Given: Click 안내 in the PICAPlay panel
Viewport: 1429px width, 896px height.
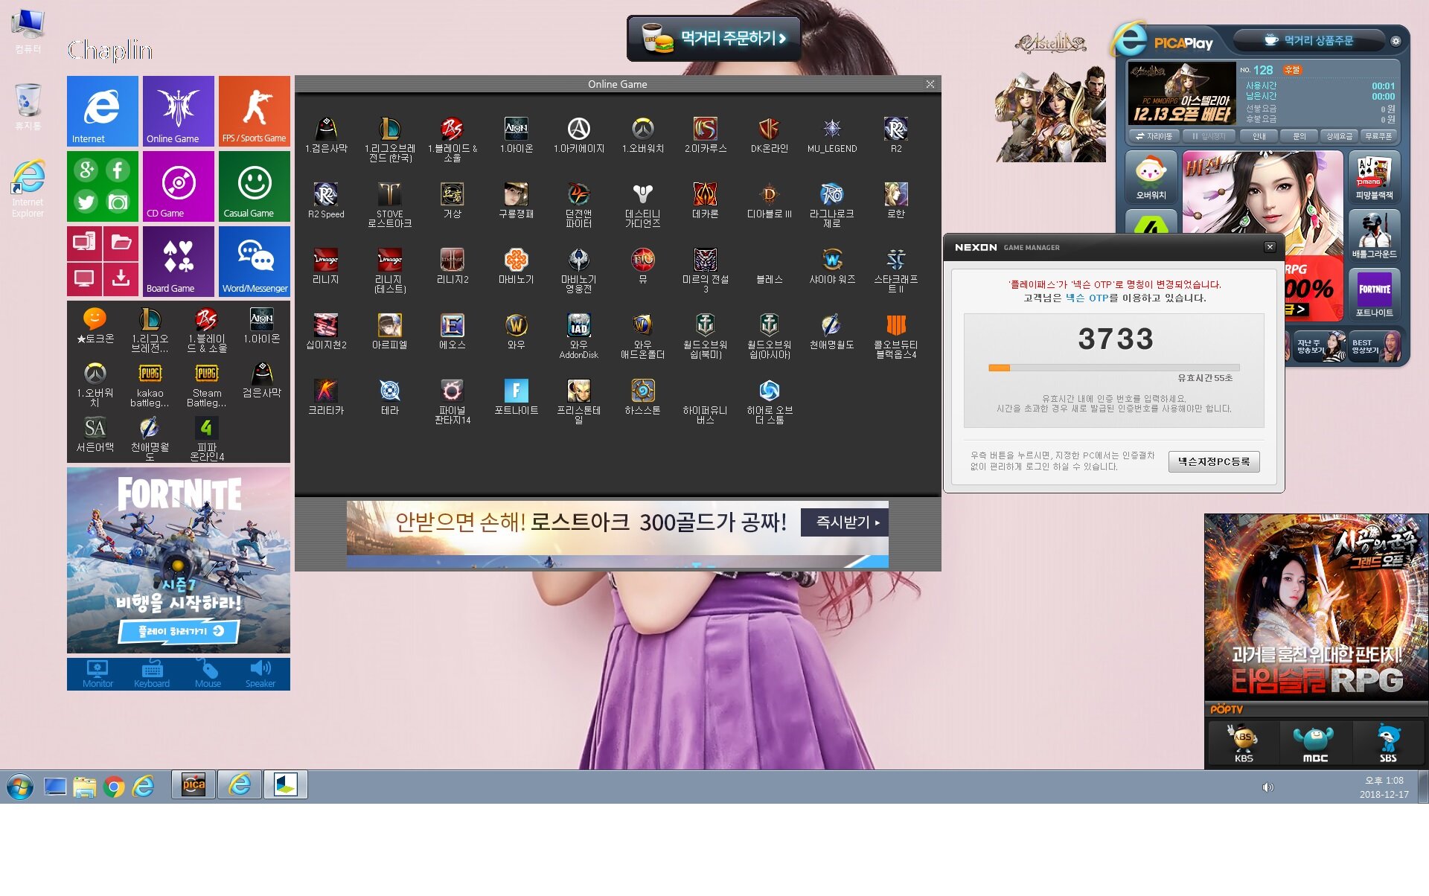Looking at the screenshot, I should point(1259,136).
